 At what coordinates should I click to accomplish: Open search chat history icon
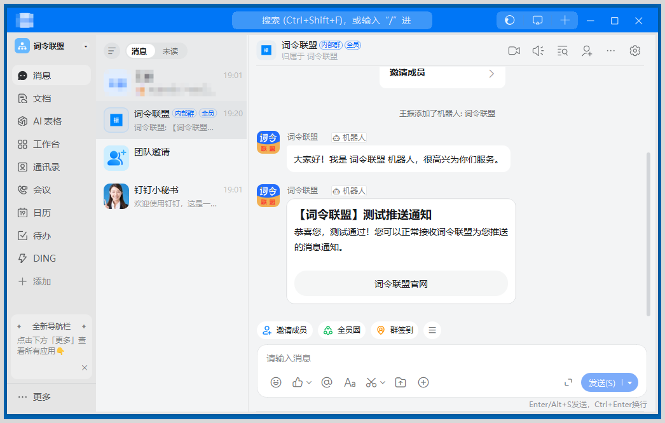pyautogui.click(x=563, y=51)
